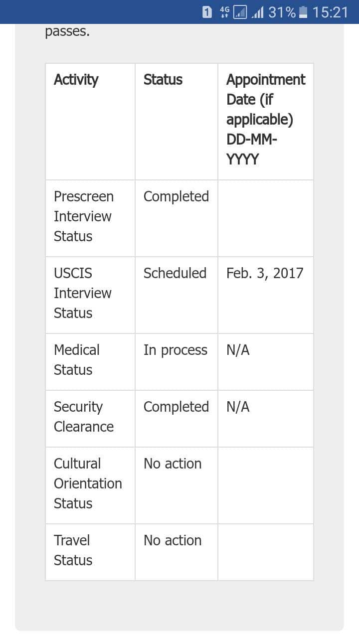The image size is (359, 638).
Task: Tap the Travel Status row
Action: click(72, 550)
